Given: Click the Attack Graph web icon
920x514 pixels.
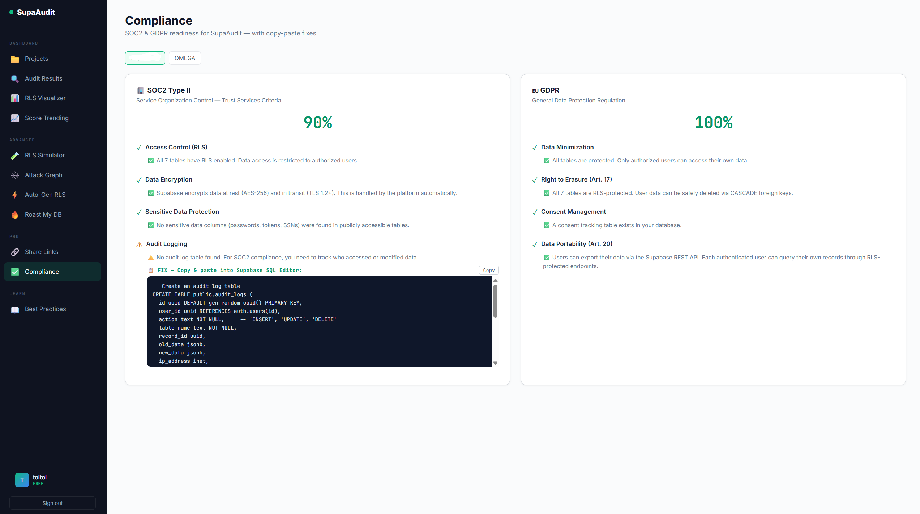Looking at the screenshot, I should coord(15,175).
